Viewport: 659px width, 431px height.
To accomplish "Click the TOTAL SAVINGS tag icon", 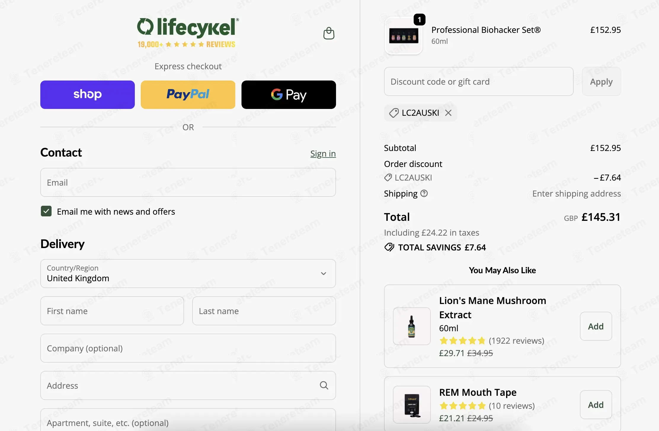I will [x=389, y=247].
